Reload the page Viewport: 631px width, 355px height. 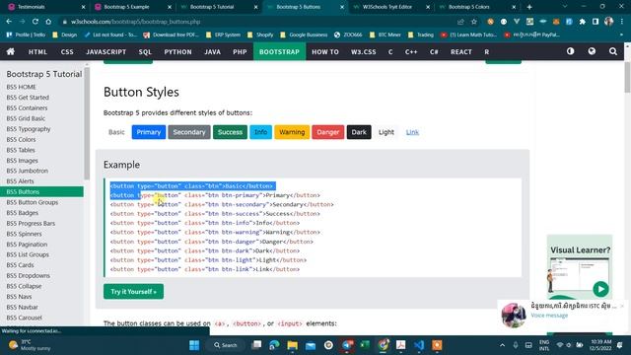pyautogui.click(x=35, y=22)
